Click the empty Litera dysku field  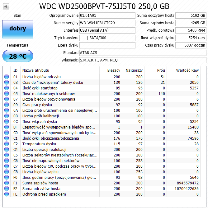coord(107,45)
